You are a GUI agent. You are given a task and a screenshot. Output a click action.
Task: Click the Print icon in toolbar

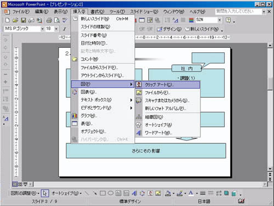tap(49, 20)
